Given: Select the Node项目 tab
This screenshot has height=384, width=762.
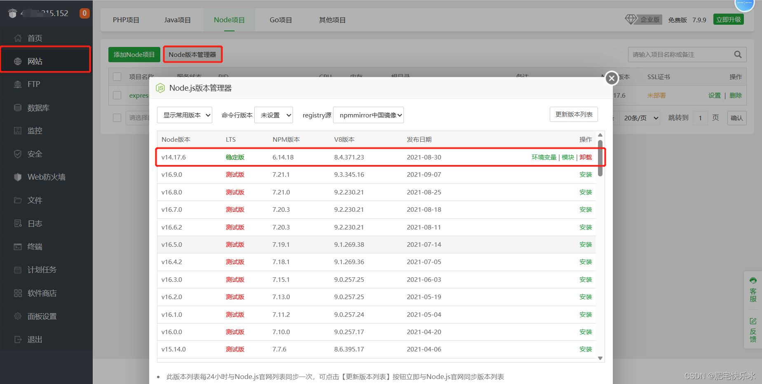Looking at the screenshot, I should point(229,20).
